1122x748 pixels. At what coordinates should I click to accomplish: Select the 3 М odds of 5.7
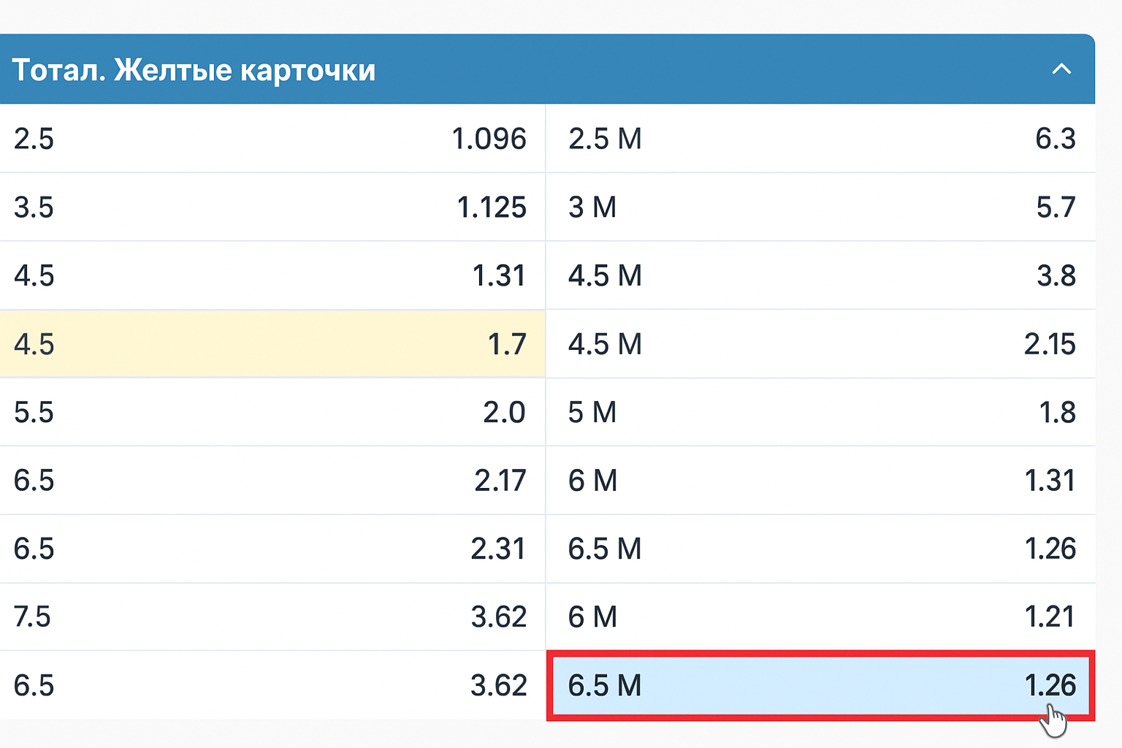pyautogui.click(x=818, y=207)
